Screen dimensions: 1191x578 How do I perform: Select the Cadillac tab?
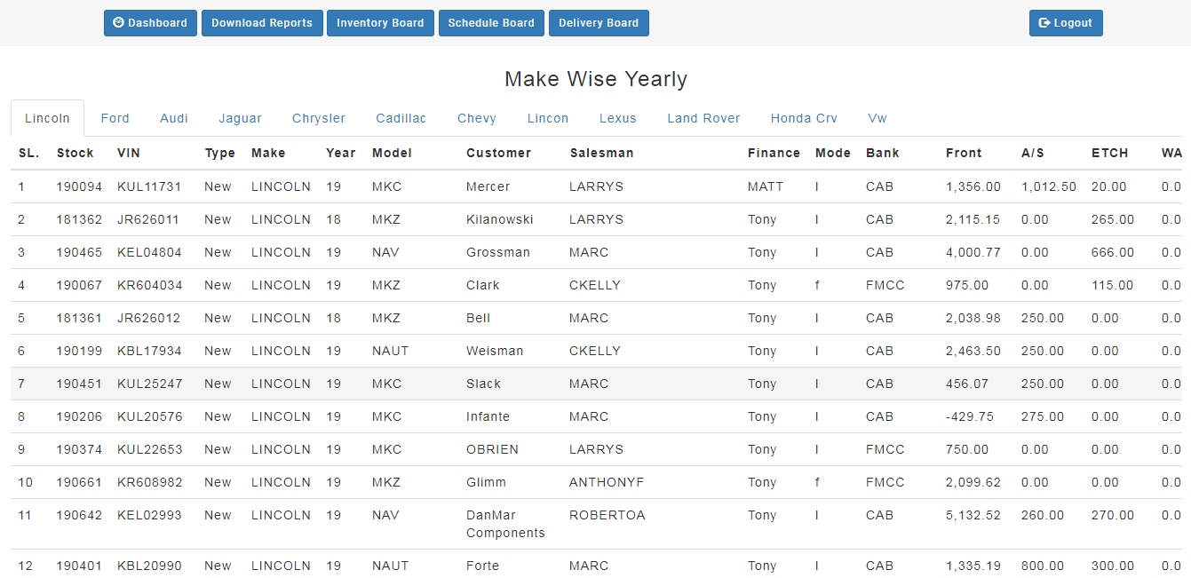pyautogui.click(x=401, y=118)
